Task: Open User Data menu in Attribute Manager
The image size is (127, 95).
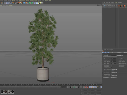Action: pyautogui.click(x=111, y=49)
